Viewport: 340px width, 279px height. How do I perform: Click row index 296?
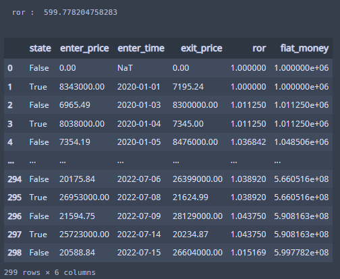[x=15, y=216]
